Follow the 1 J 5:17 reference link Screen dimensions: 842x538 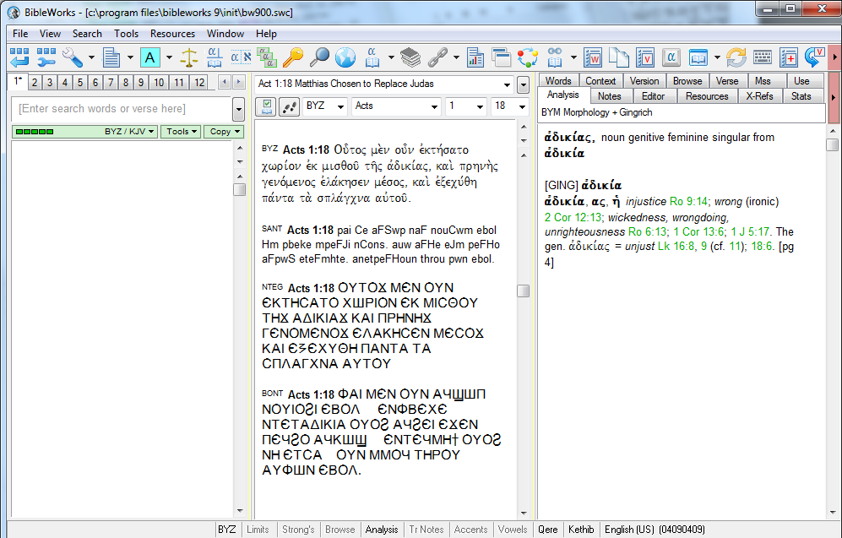[x=751, y=231]
